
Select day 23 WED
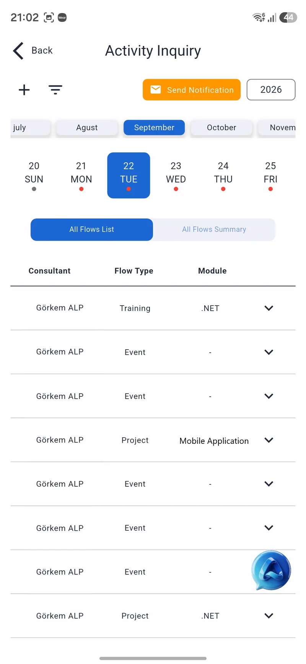[x=176, y=175]
